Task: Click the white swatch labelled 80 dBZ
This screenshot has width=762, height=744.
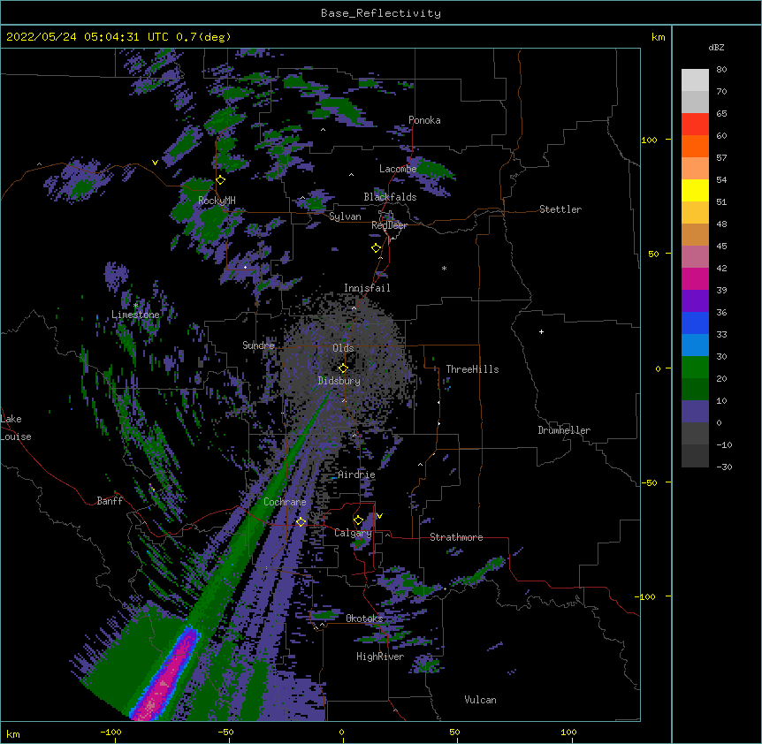Action: point(695,80)
